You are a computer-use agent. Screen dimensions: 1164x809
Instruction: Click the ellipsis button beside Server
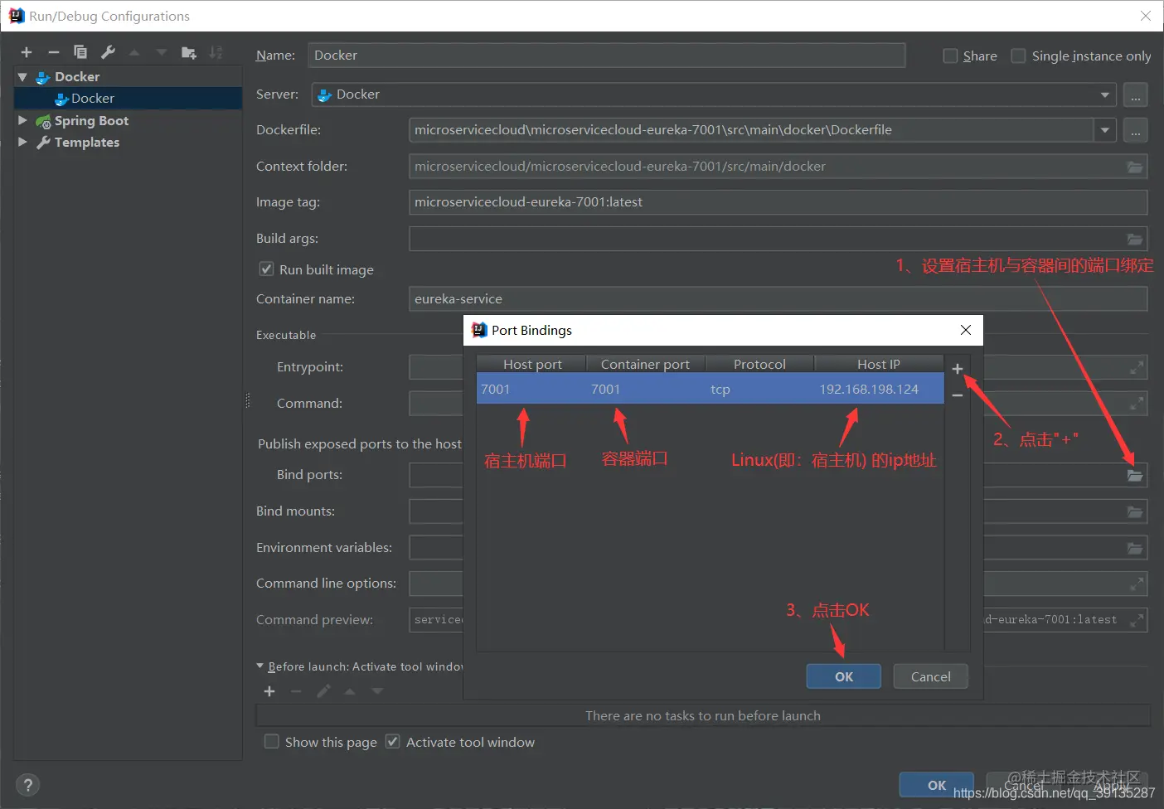1136,94
